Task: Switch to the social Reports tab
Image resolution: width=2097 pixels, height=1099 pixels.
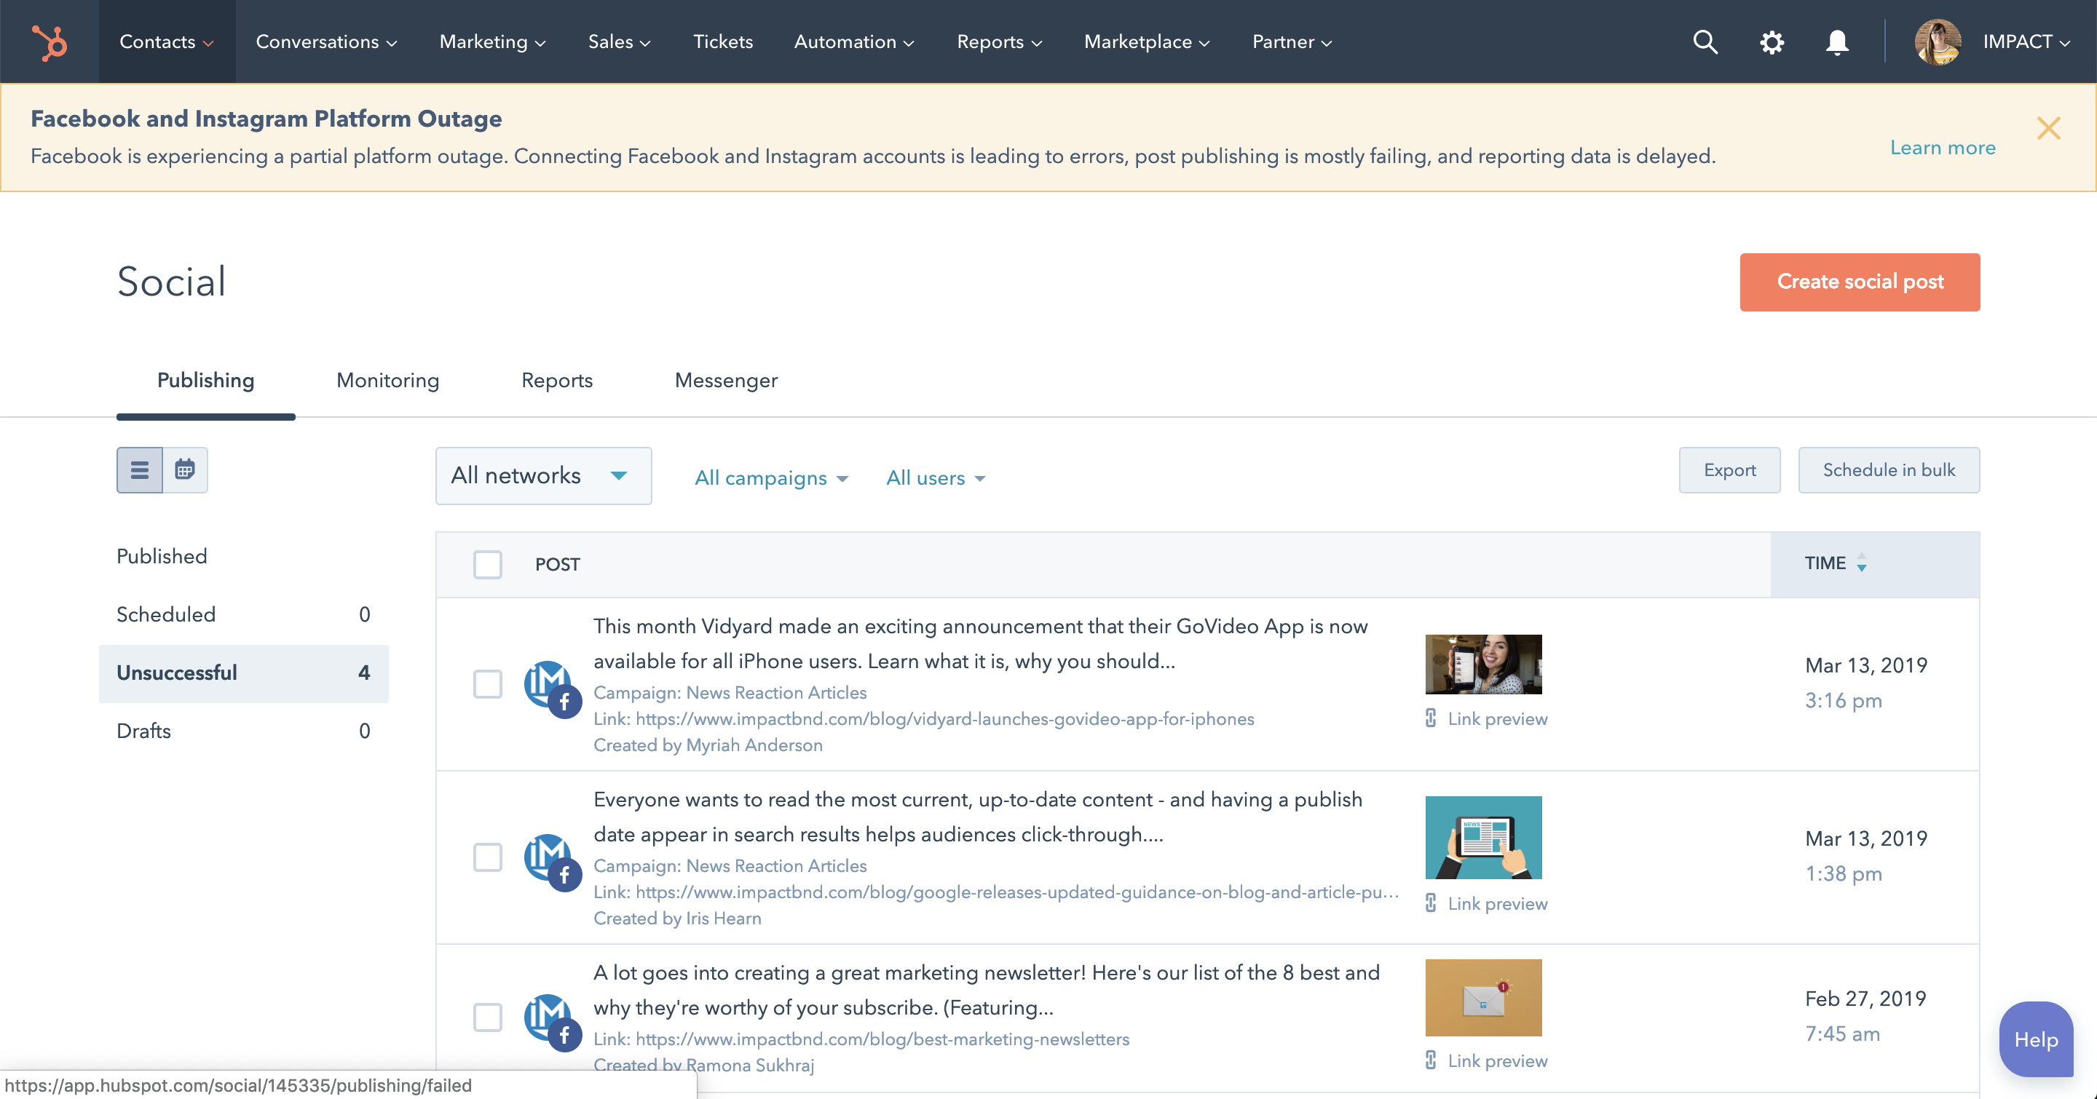Action: coord(557,381)
